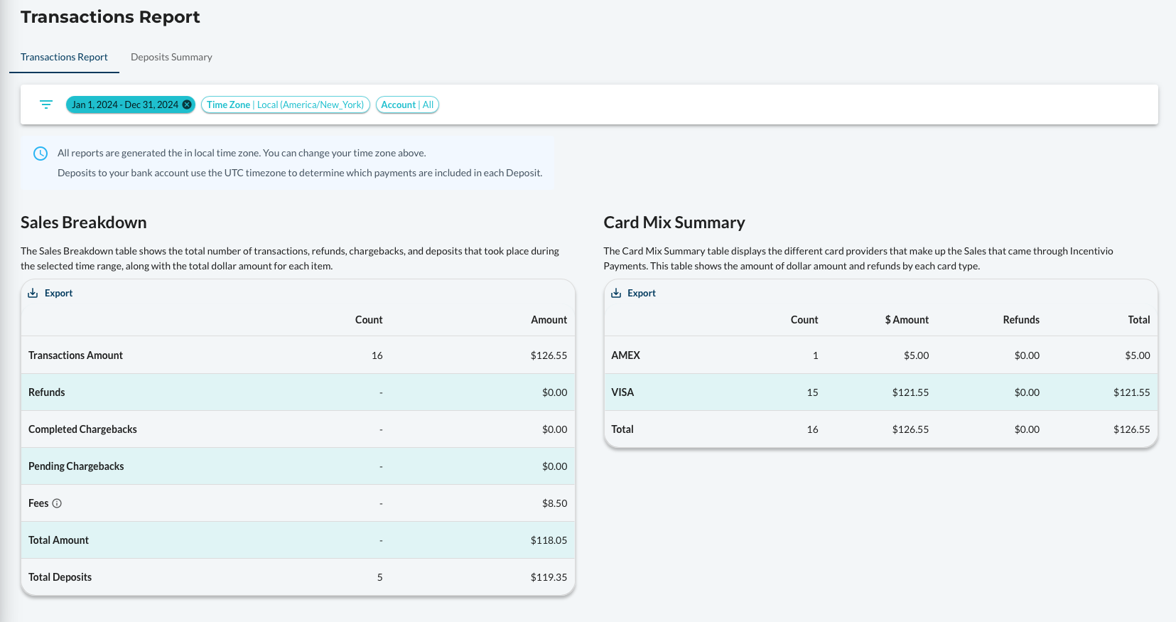Select the Transactions Report tab
The image size is (1176, 622).
click(x=64, y=57)
